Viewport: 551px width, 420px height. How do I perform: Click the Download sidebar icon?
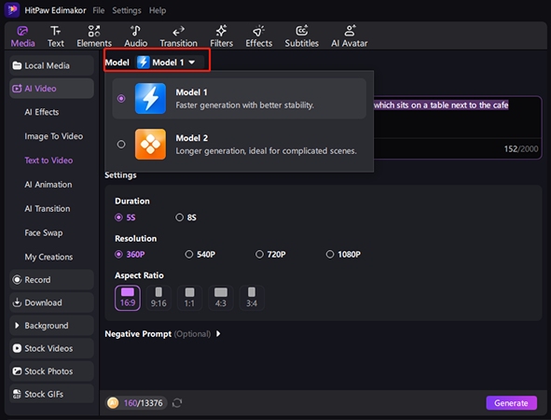pyautogui.click(x=17, y=302)
